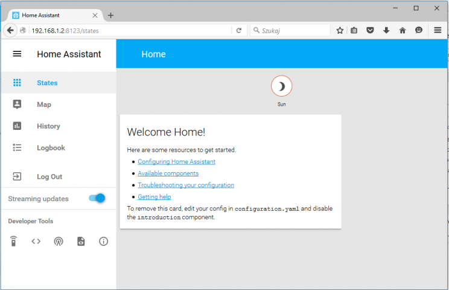The width and height of the screenshot is (449, 290).
Task: Open the Configuring Home Assistant link
Action: (176, 162)
